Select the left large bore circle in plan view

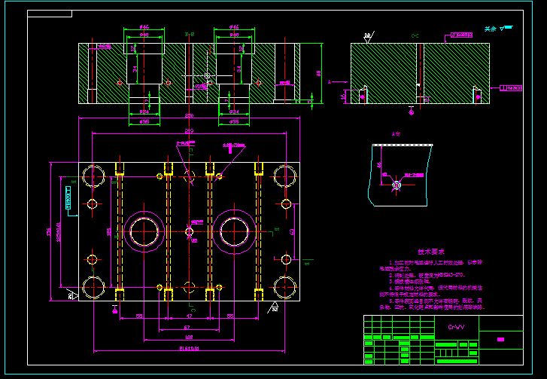tap(144, 231)
